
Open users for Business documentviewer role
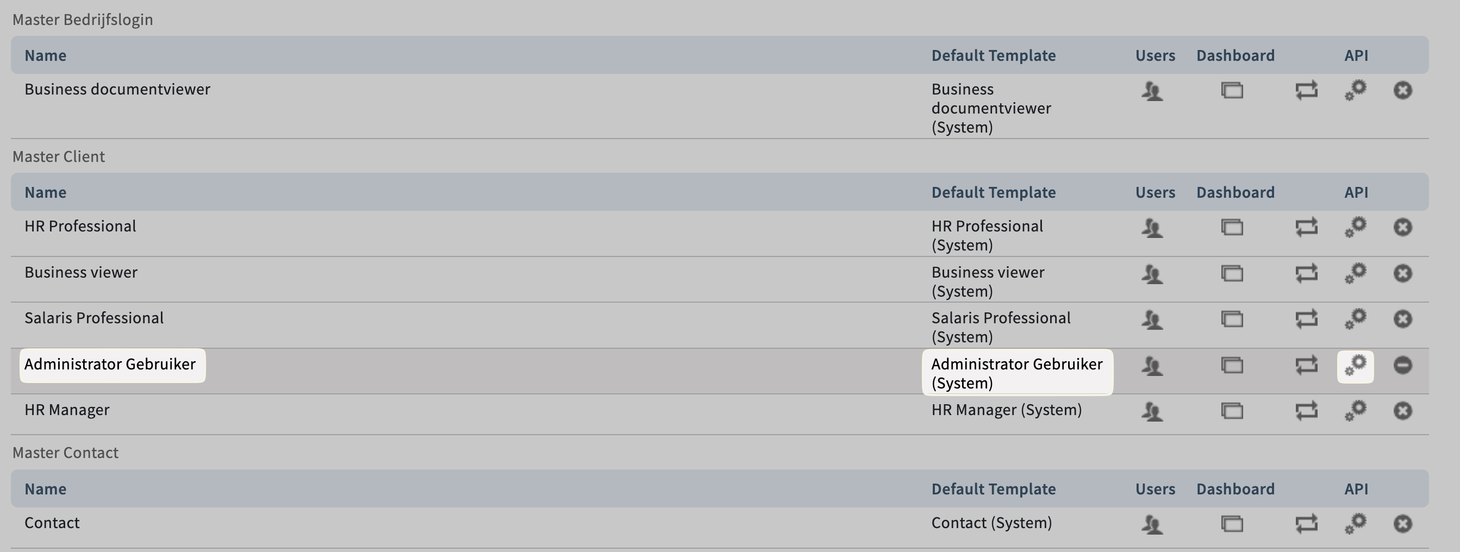(1152, 91)
